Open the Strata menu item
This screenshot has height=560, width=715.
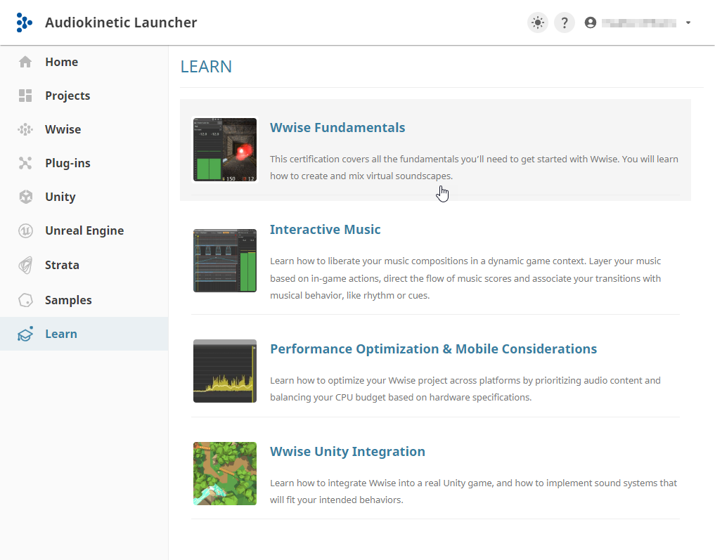click(x=62, y=265)
